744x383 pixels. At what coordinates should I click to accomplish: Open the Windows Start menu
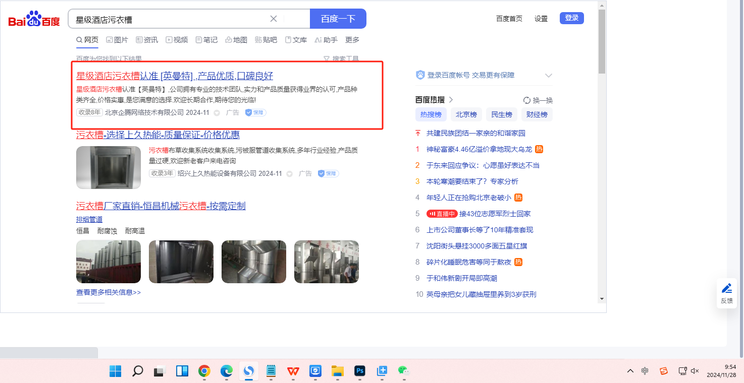(x=115, y=371)
